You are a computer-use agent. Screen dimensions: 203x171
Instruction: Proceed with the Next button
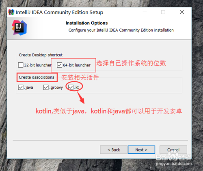(141, 150)
